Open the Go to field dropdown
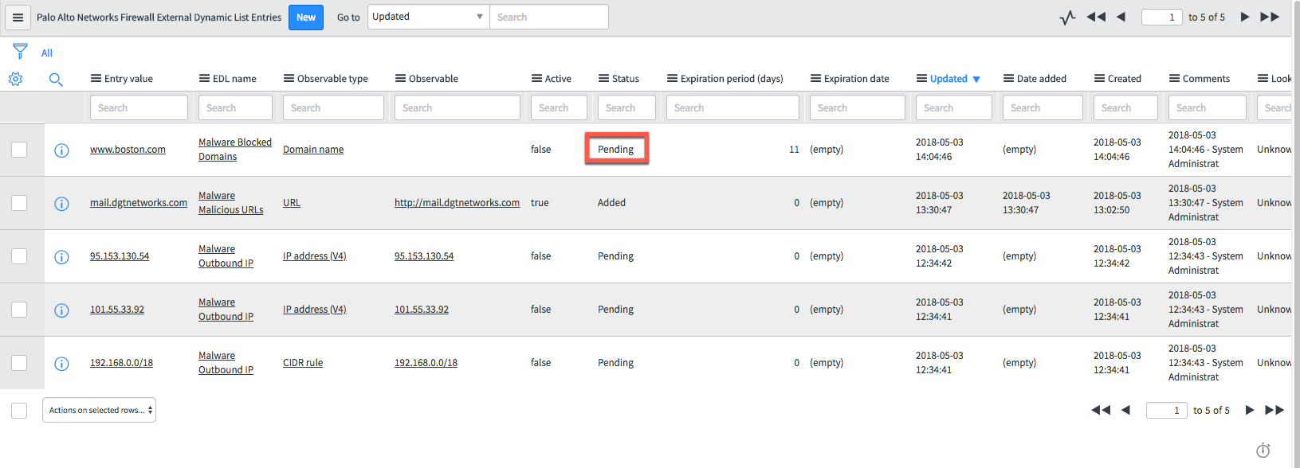Image resolution: width=1300 pixels, height=468 pixels. coord(429,17)
